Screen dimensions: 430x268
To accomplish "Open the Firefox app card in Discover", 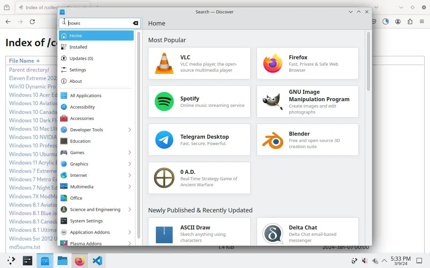I will click(308, 63).
